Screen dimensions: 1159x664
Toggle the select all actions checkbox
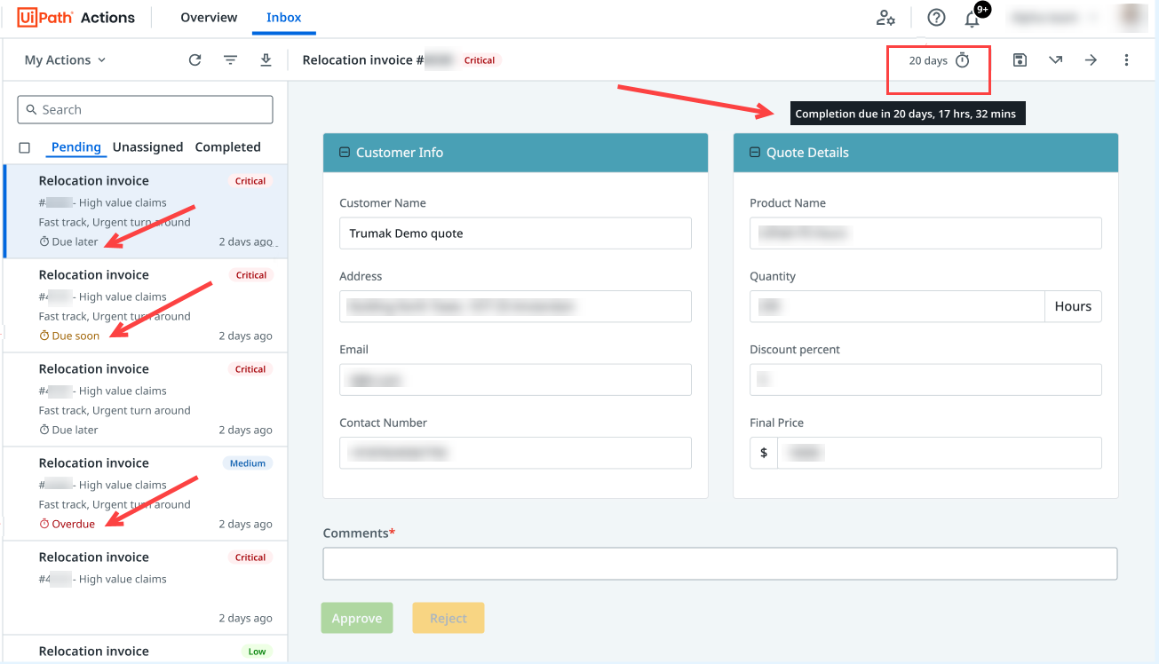25,147
